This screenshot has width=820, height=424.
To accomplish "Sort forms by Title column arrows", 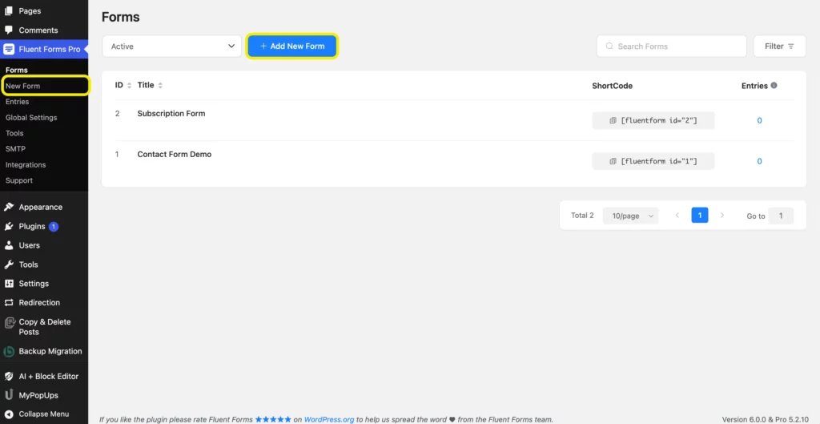I will coord(160,85).
